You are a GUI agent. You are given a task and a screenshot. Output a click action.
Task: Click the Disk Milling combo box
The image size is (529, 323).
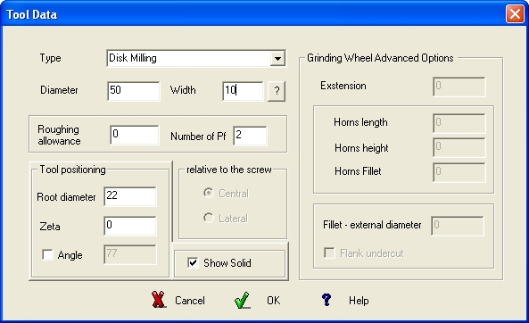pos(196,58)
